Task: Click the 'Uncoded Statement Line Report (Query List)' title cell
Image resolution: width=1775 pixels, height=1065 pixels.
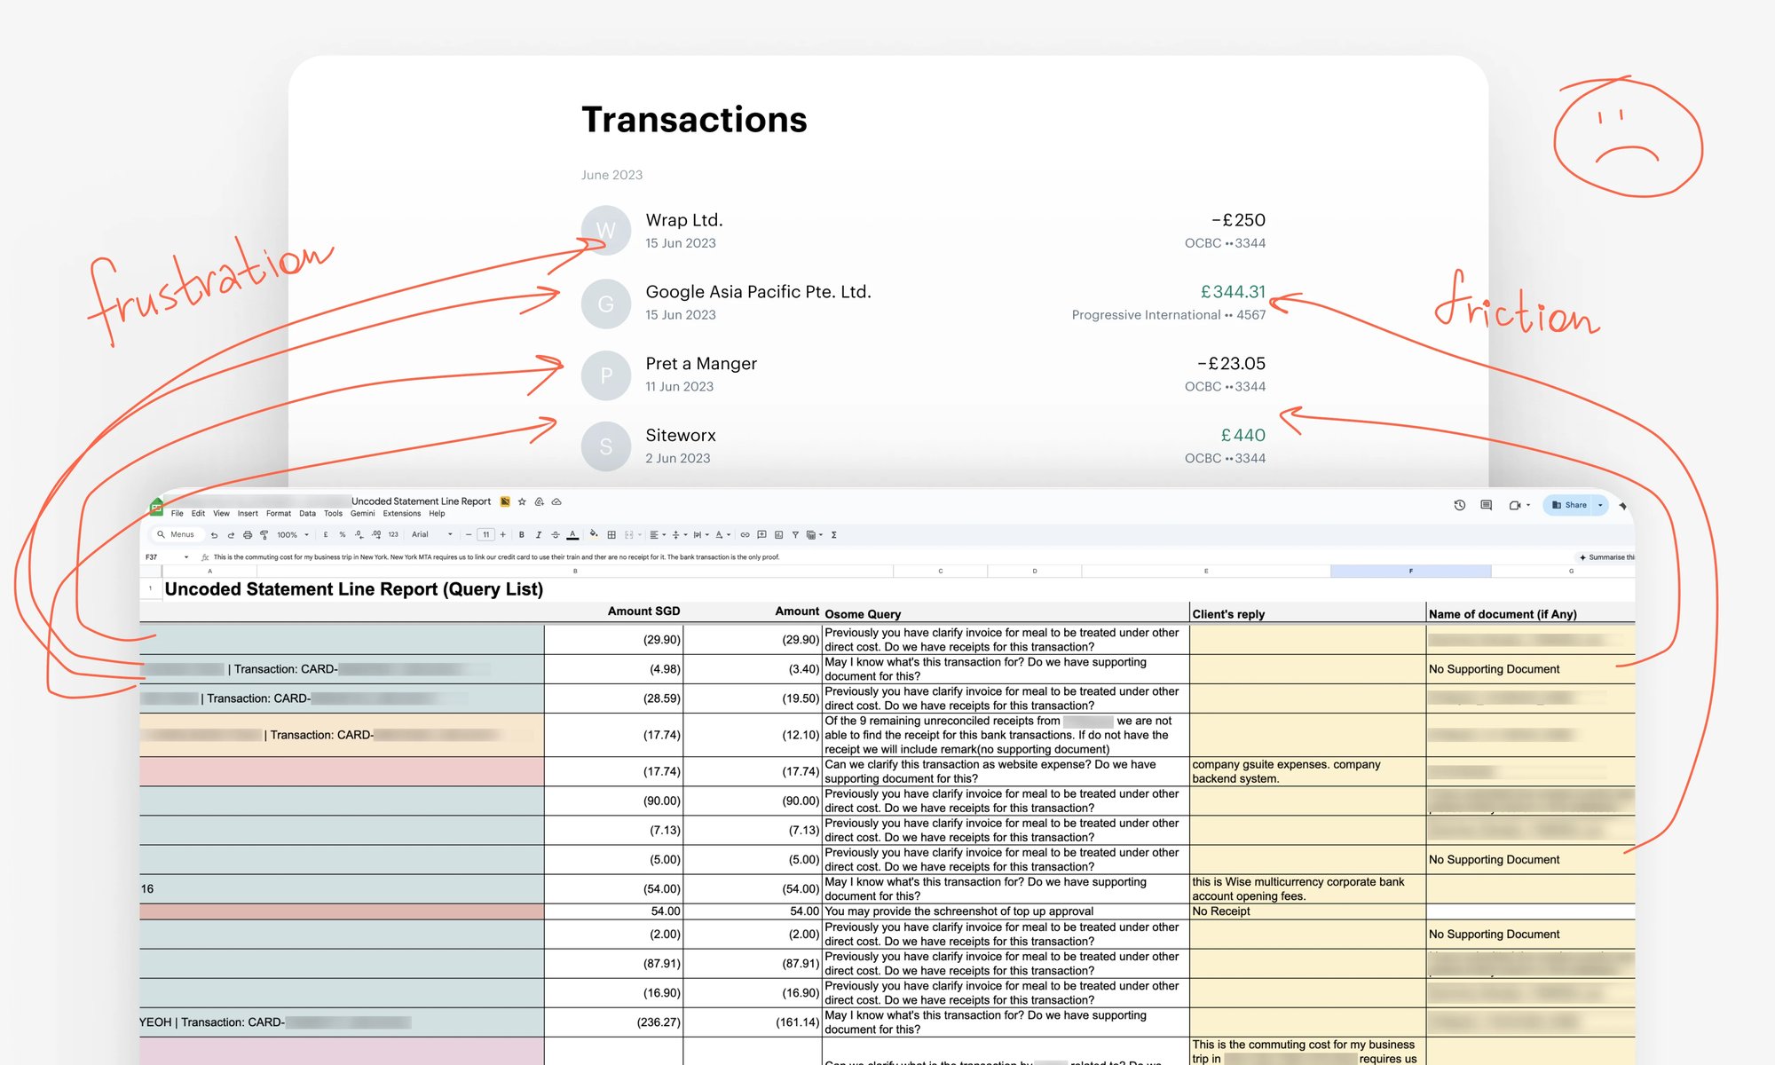Action: click(353, 589)
